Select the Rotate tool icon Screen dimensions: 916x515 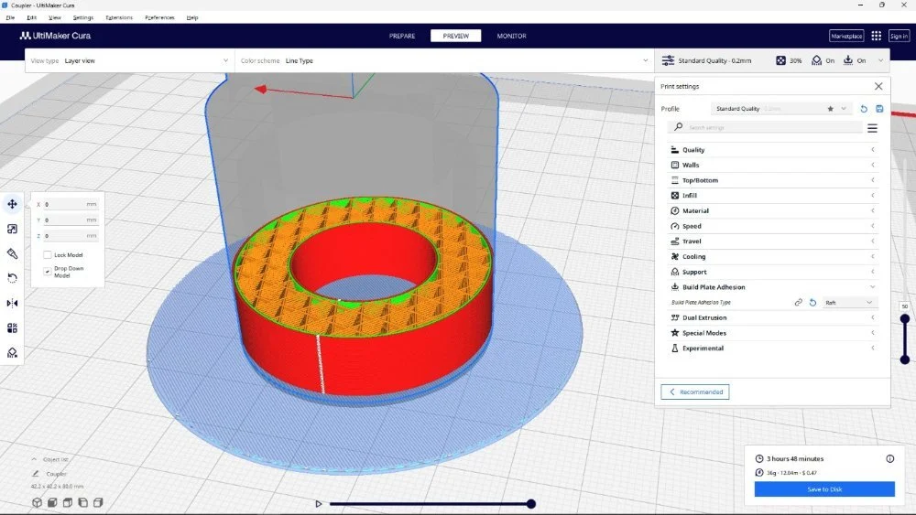[13, 278]
